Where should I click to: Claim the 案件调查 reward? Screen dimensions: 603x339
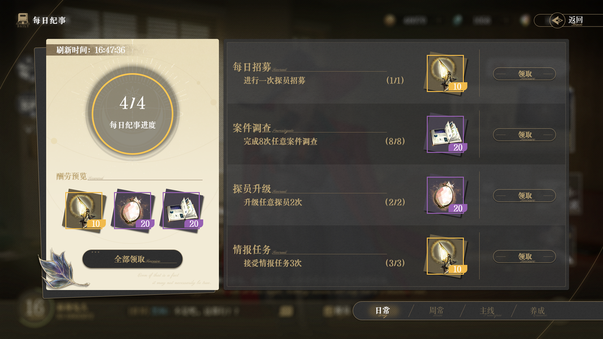pyautogui.click(x=524, y=135)
